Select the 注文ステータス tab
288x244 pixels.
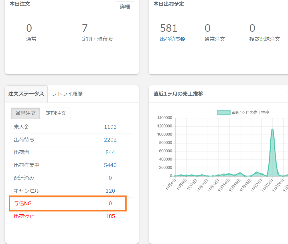coord(26,94)
